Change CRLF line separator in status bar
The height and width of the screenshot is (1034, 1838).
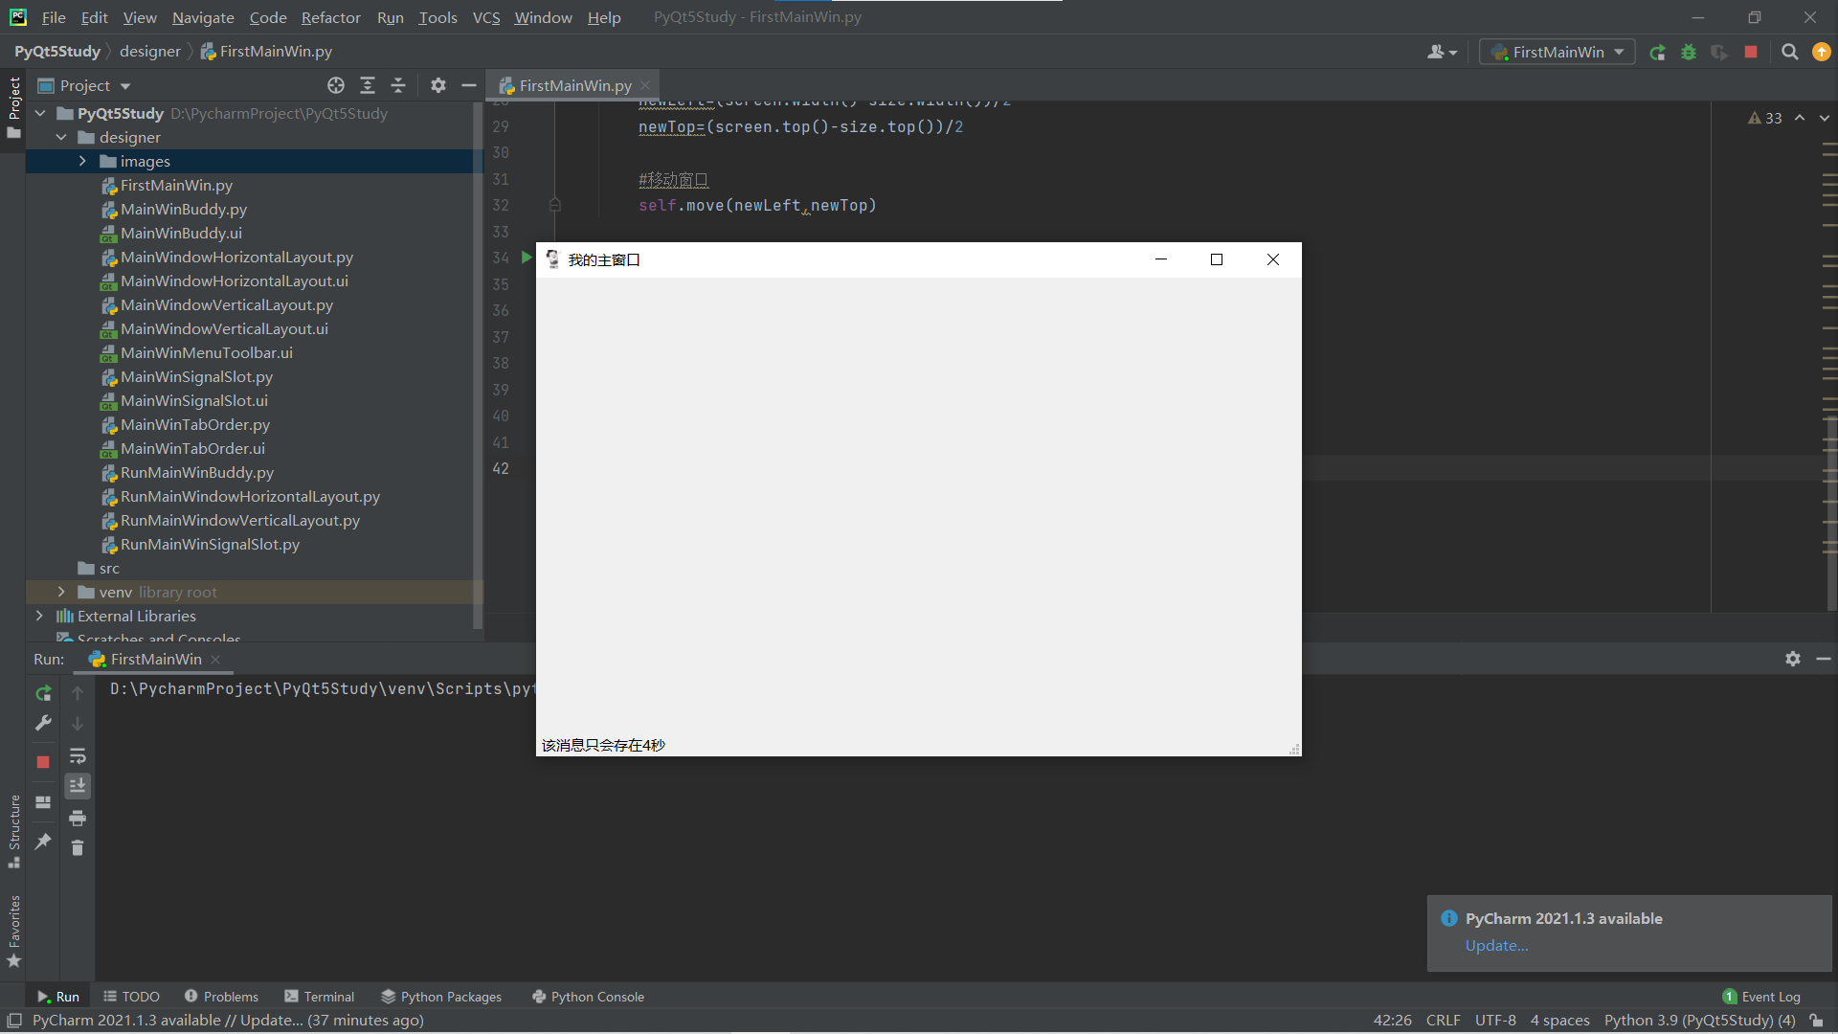pyautogui.click(x=1443, y=1021)
